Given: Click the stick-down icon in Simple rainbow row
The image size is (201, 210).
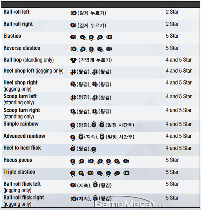Looking at the screenshot, I should coord(73,126).
